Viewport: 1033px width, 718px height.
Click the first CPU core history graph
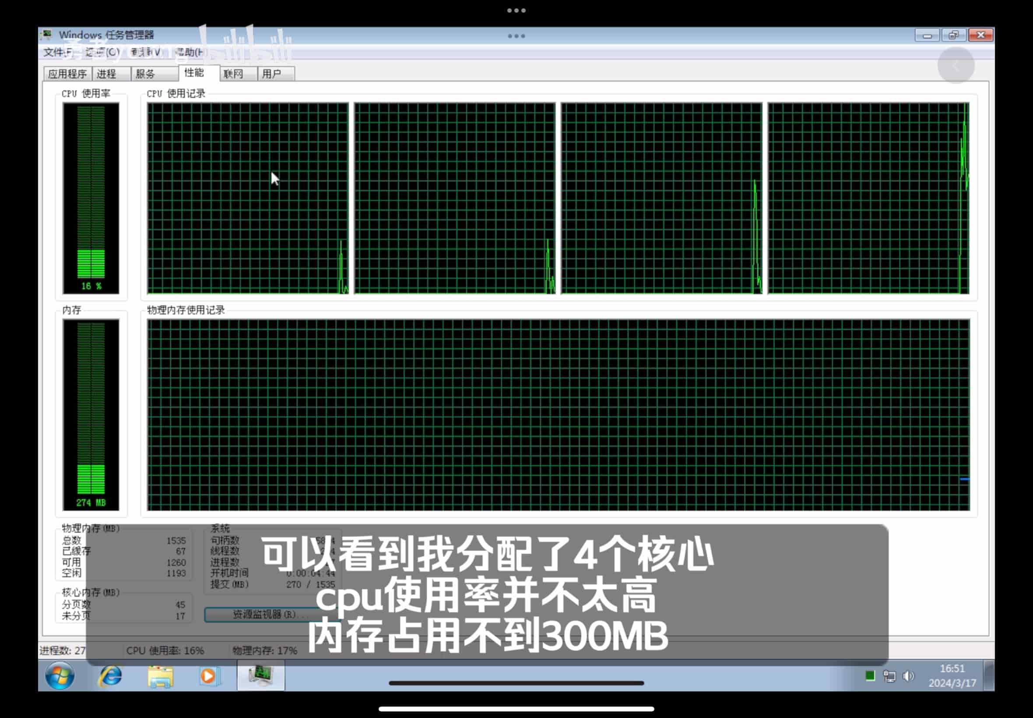coord(248,198)
